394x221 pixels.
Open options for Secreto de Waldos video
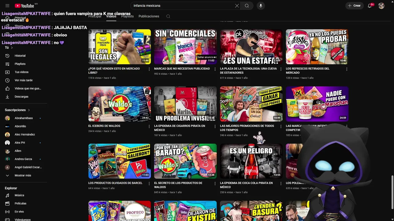(x=215, y=183)
